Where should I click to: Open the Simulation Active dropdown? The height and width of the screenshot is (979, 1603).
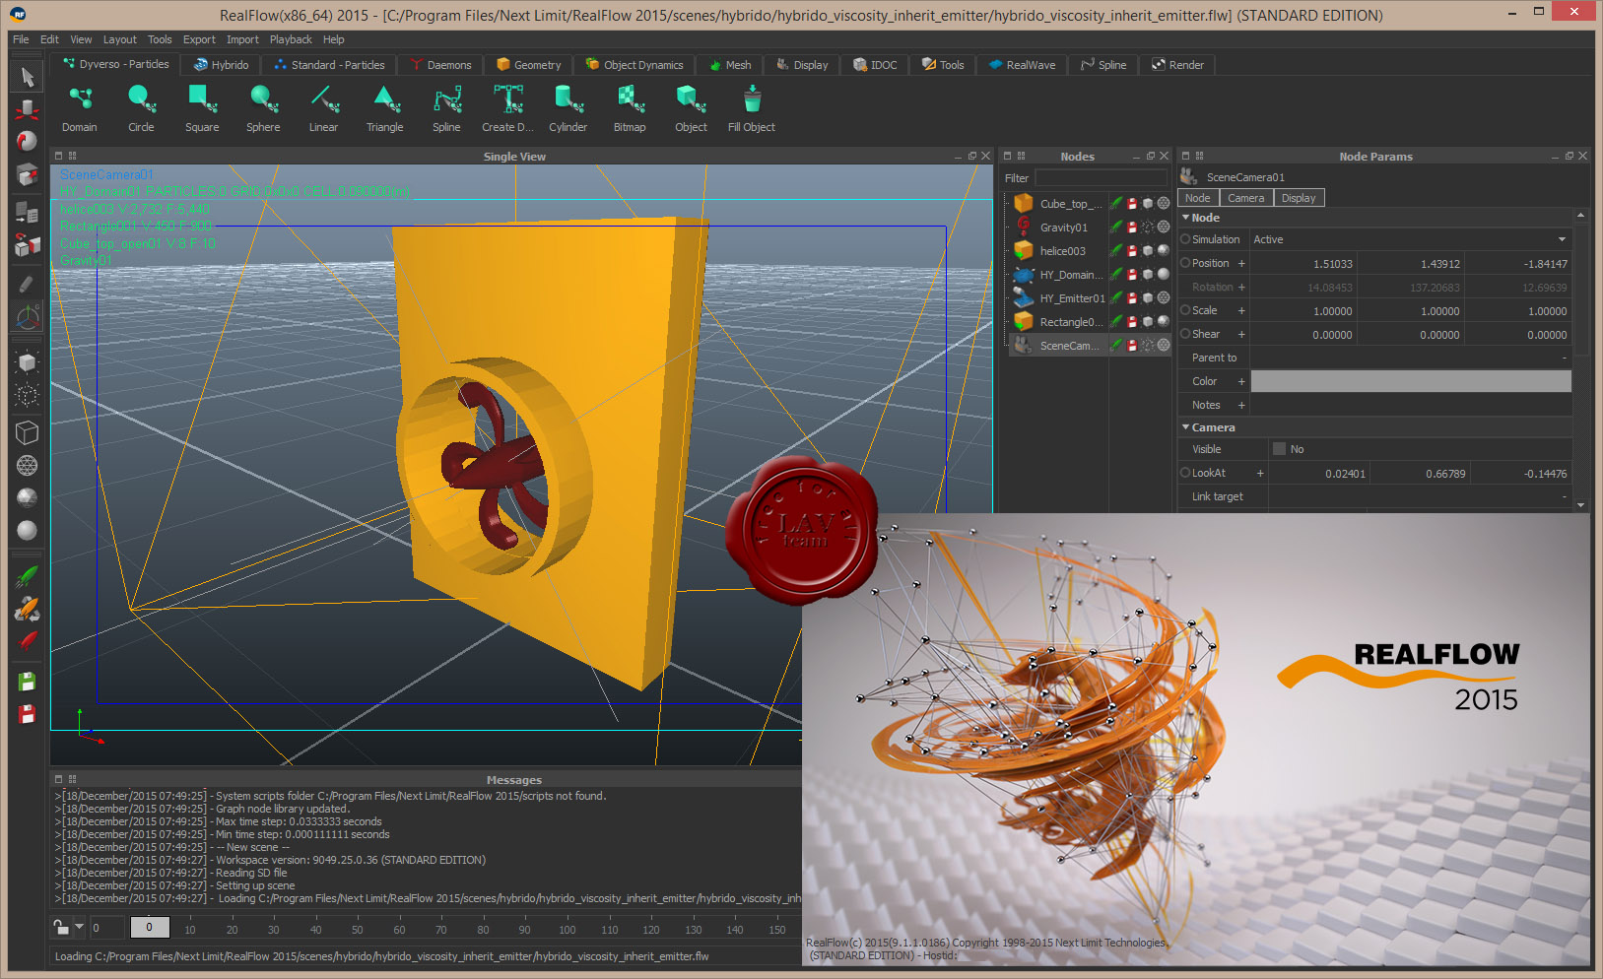click(1410, 239)
